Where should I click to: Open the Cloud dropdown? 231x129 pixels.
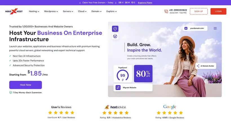tap(82, 11)
